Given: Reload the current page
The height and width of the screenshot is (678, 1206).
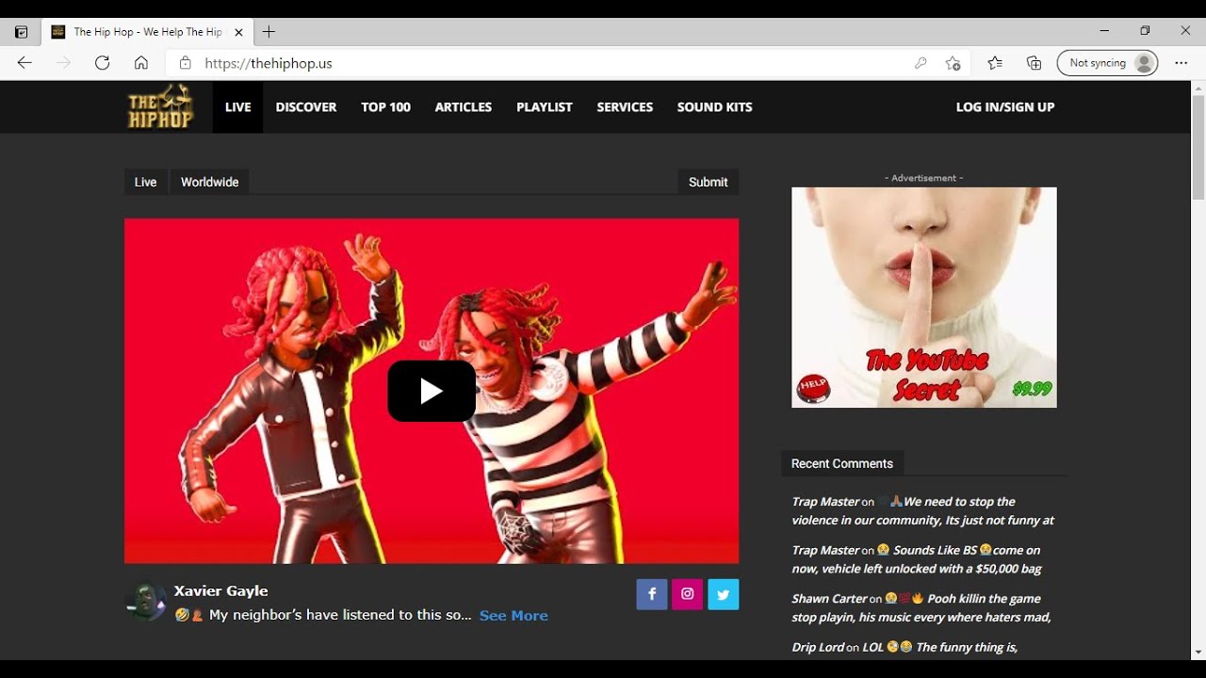Looking at the screenshot, I should tap(102, 63).
